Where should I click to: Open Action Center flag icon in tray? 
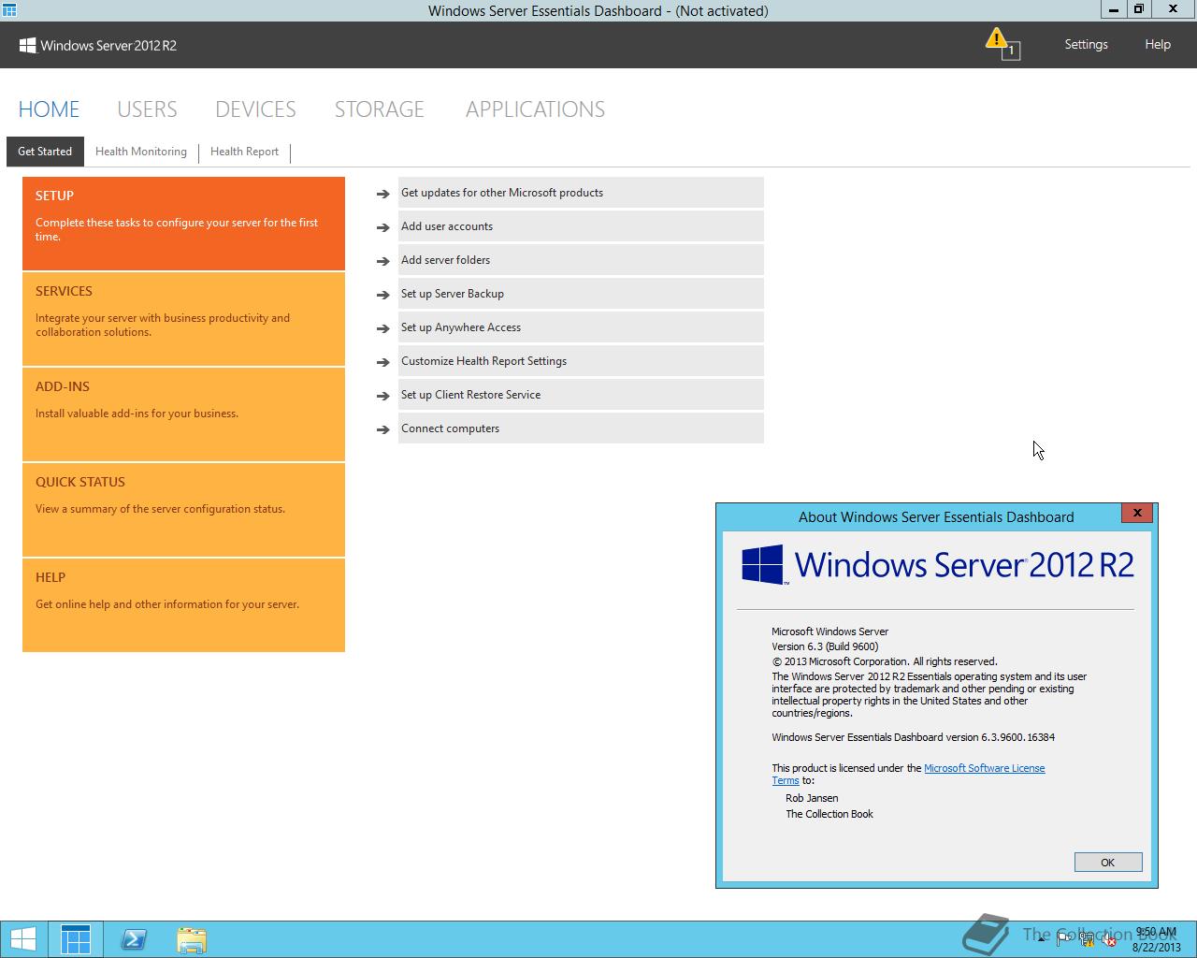[x=1064, y=939]
